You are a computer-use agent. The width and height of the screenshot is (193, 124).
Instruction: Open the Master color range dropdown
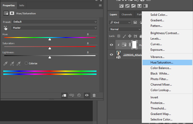(54, 28)
